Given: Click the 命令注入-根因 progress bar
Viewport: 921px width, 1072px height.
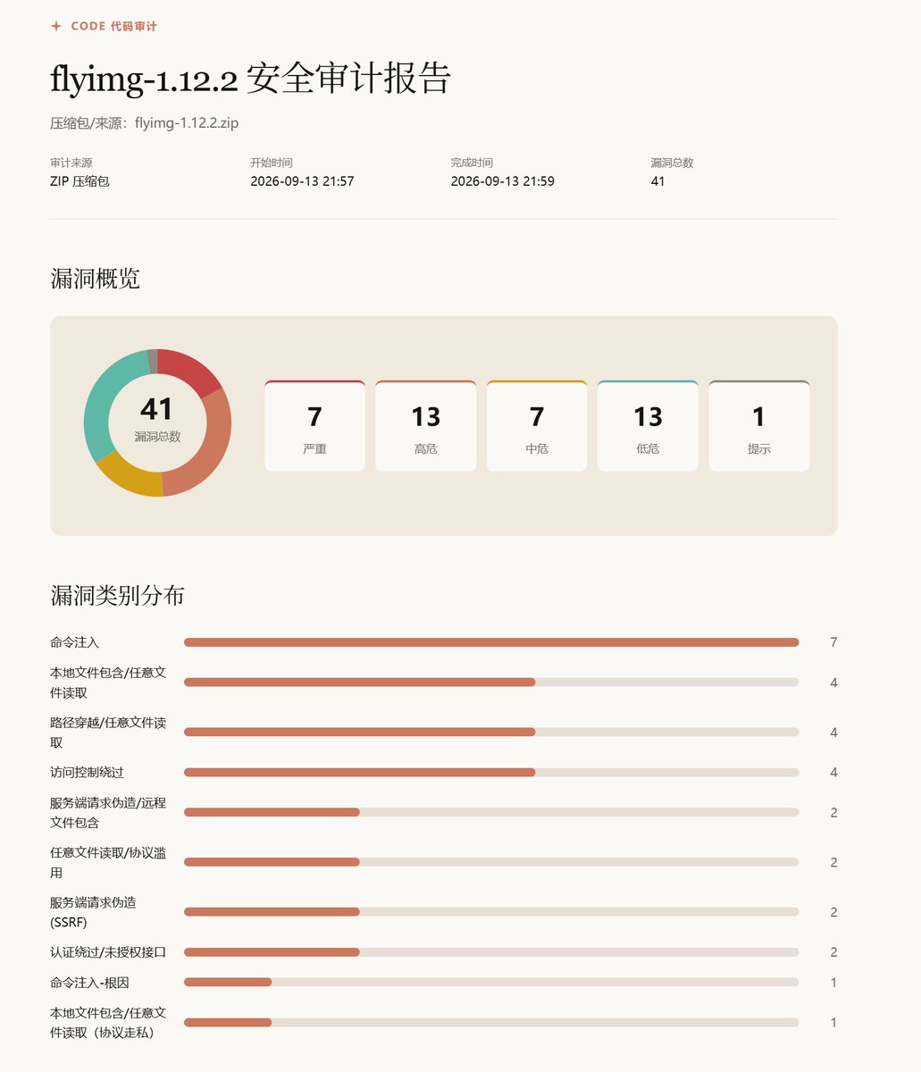Looking at the screenshot, I should [x=491, y=983].
